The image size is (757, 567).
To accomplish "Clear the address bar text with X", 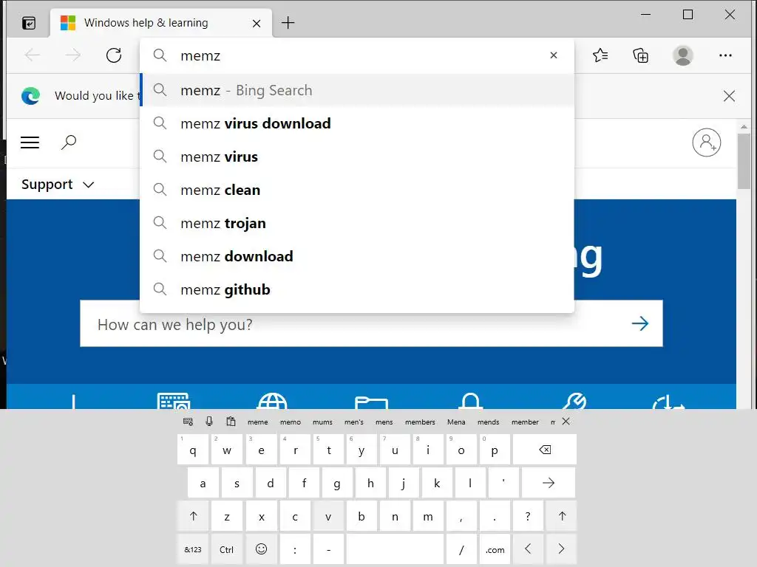I will [x=554, y=55].
